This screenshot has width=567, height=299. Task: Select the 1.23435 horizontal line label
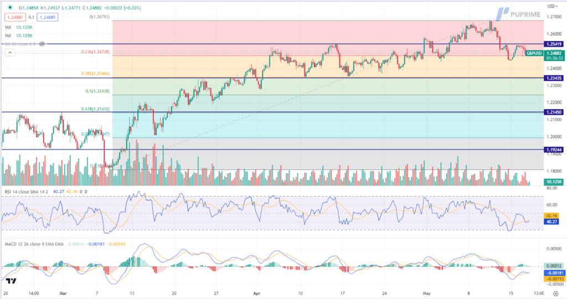click(554, 78)
